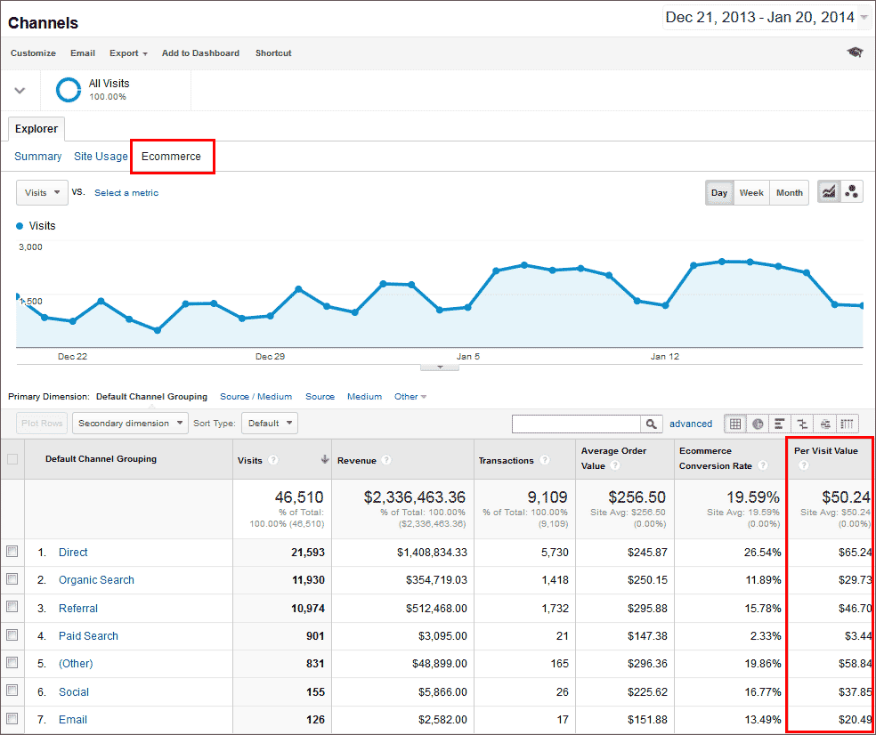
Task: Select the comparison view icon
Action: pyautogui.click(x=802, y=424)
